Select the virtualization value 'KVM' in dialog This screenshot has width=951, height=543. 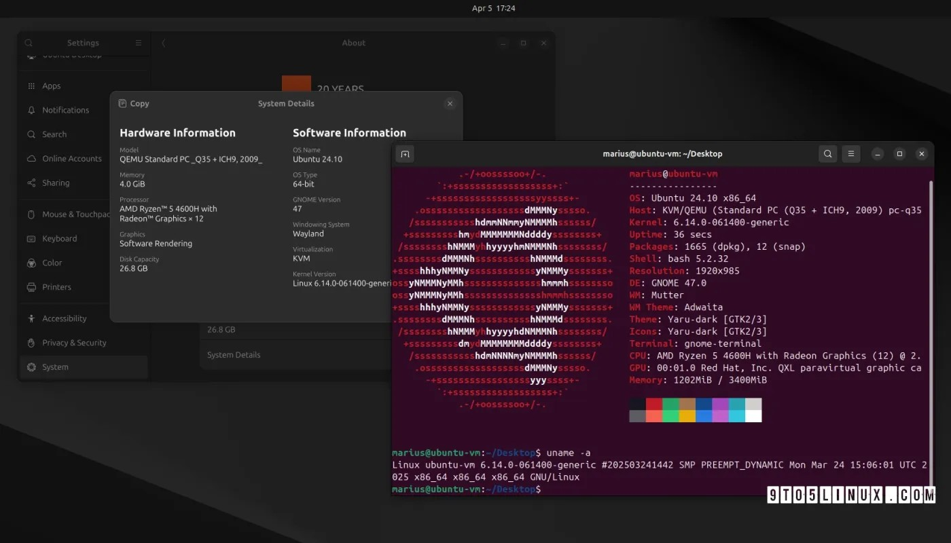301,259
